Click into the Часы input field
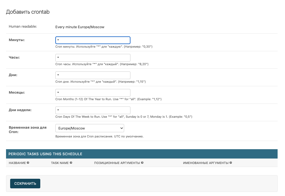 pos(93,58)
